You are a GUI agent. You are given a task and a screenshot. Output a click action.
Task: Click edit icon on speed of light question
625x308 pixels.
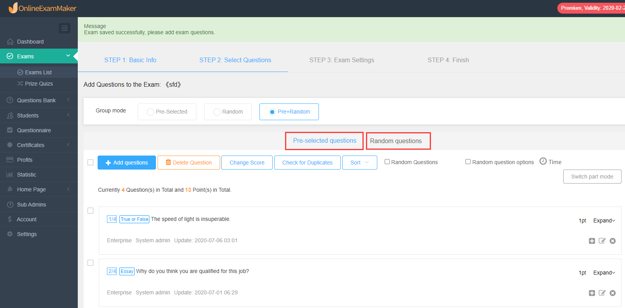tap(602, 241)
